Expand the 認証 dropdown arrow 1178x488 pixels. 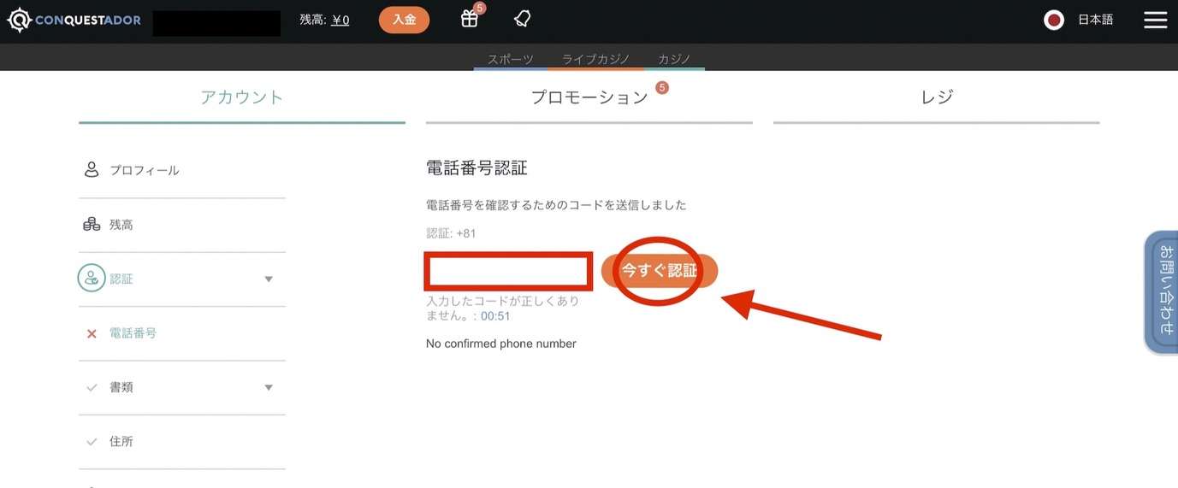pyautogui.click(x=269, y=279)
